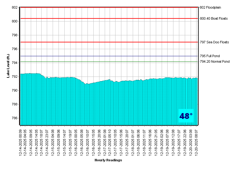Click the Lake Level (ft.) axis title
Viewport: 231px width, 169px height.
pyautogui.click(x=8, y=66)
